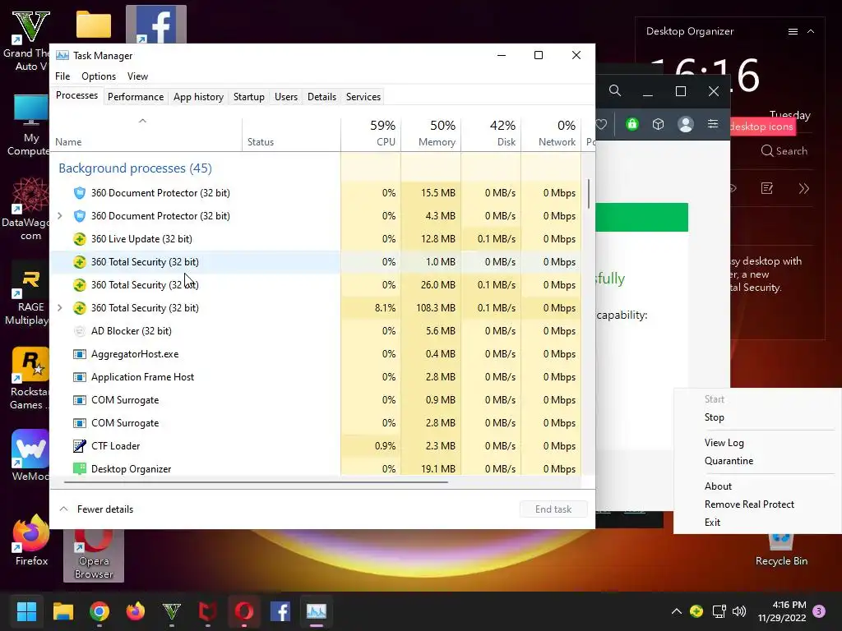Click first COM Surrogate row 0.9 MB
Viewport: 842px width, 631px height.
316,400
